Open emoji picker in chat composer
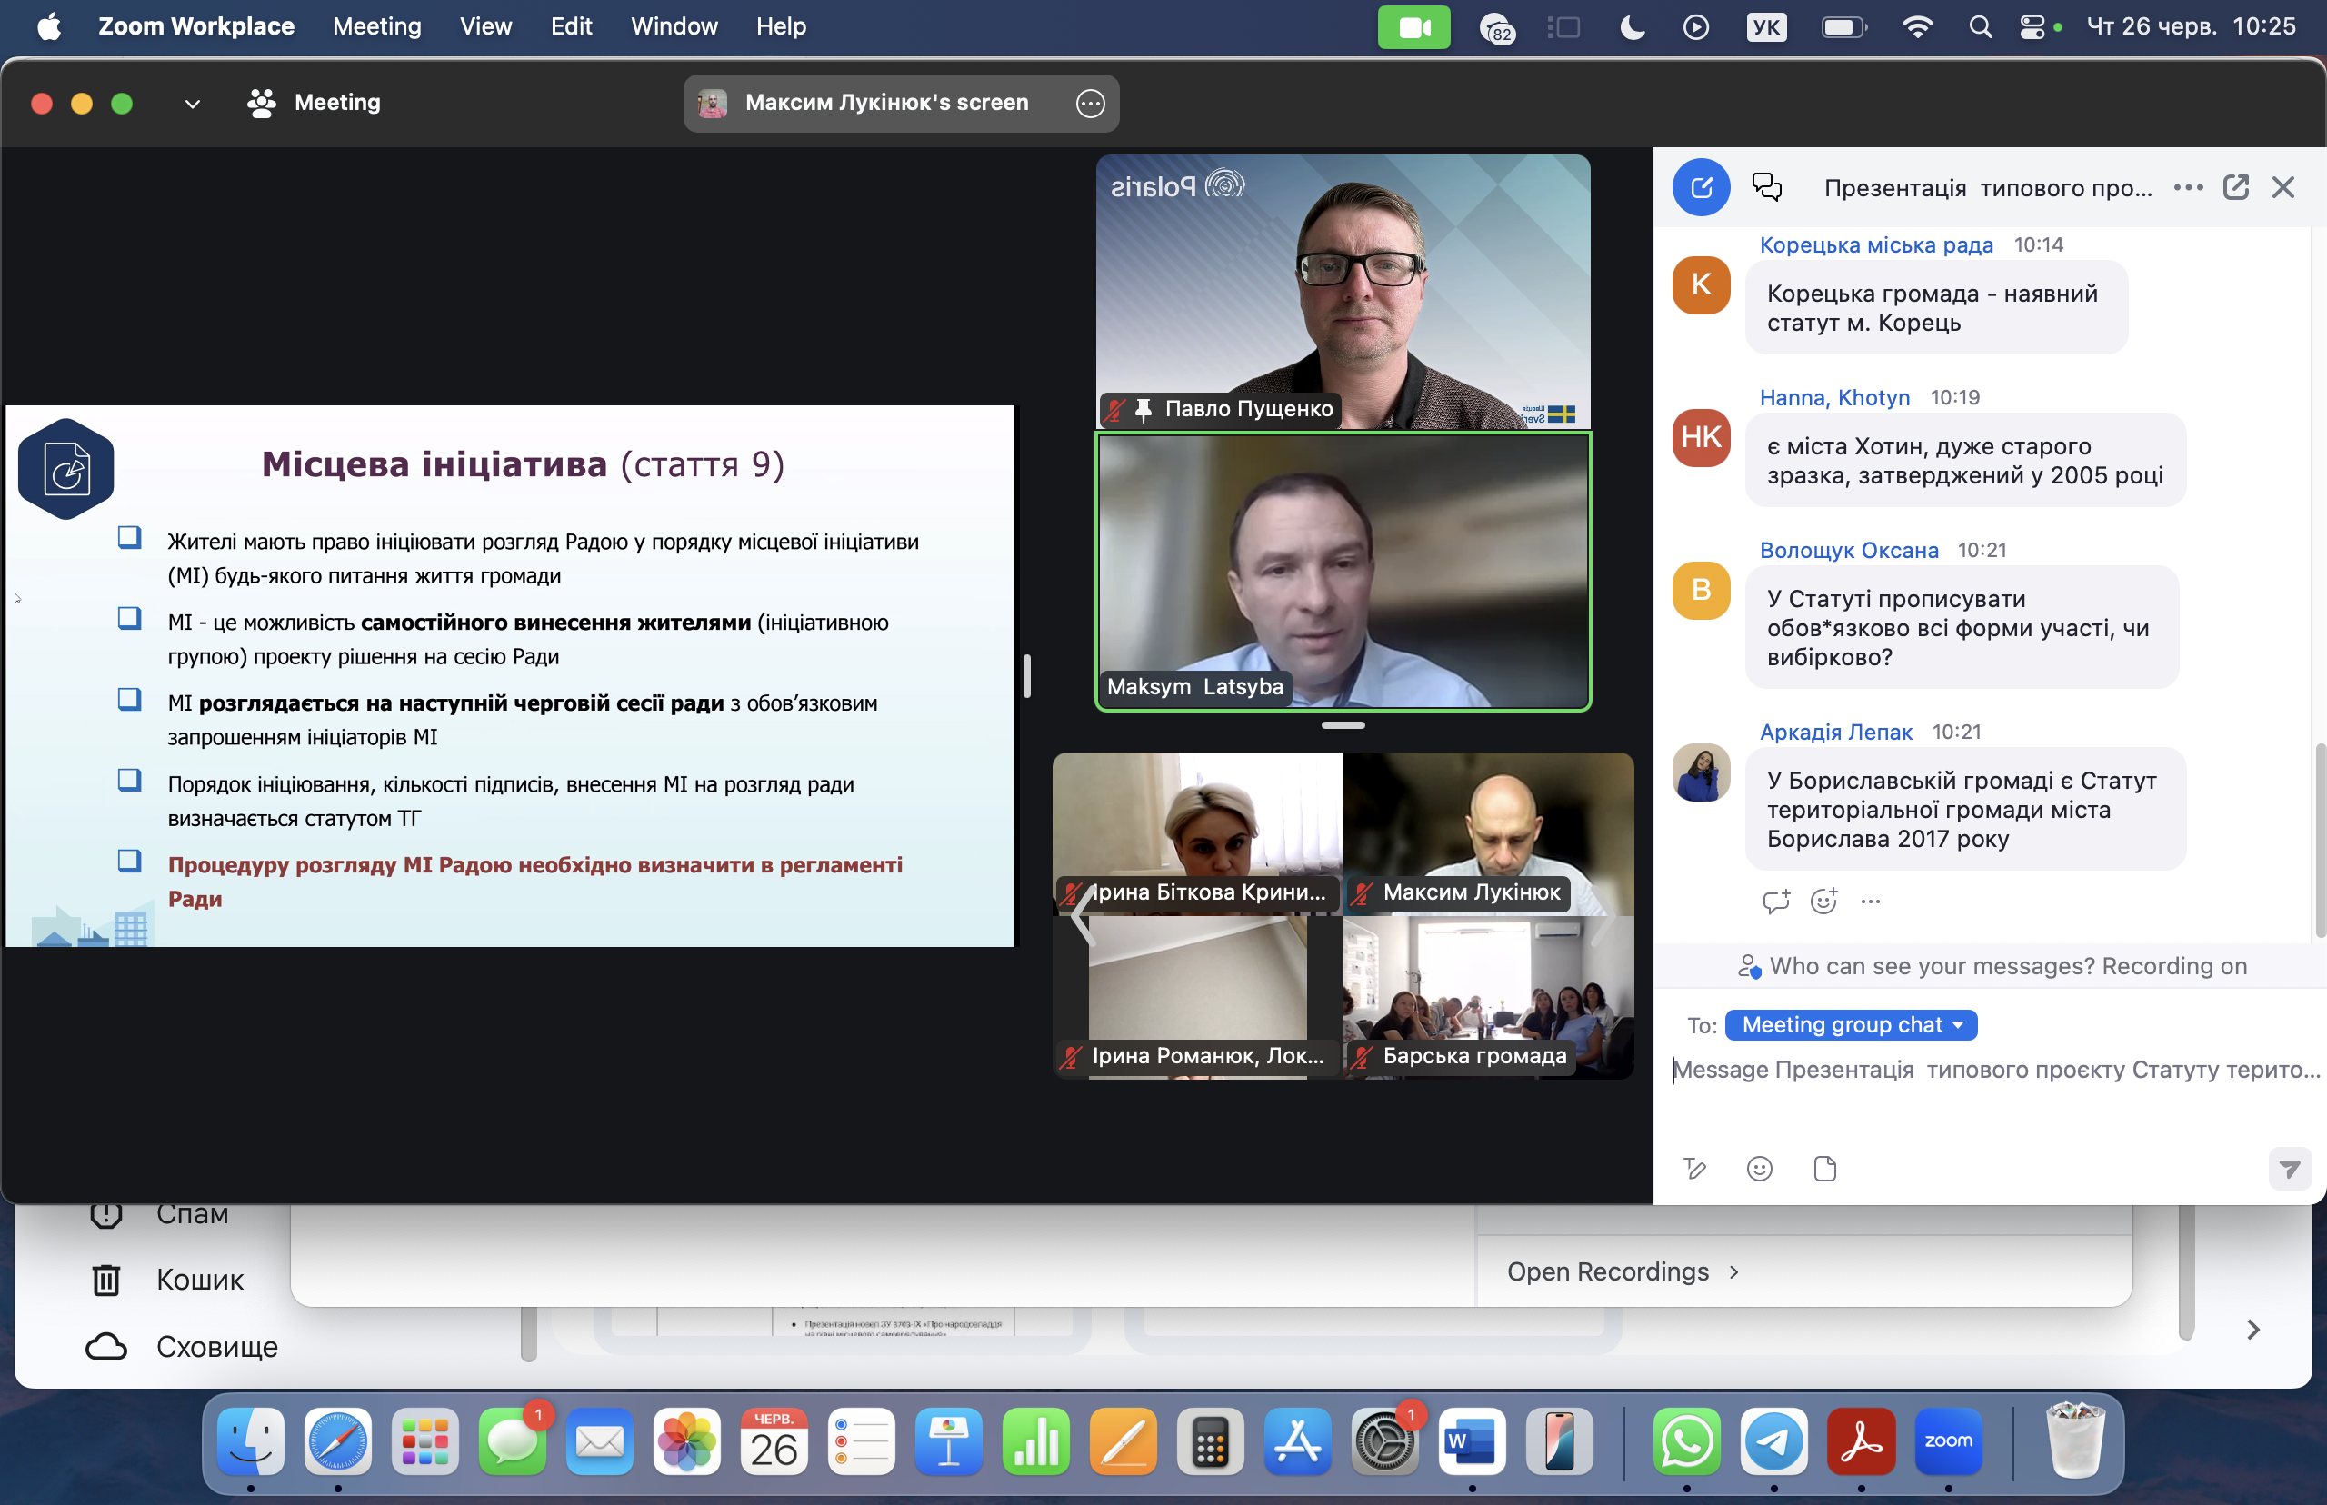 tap(1759, 1169)
